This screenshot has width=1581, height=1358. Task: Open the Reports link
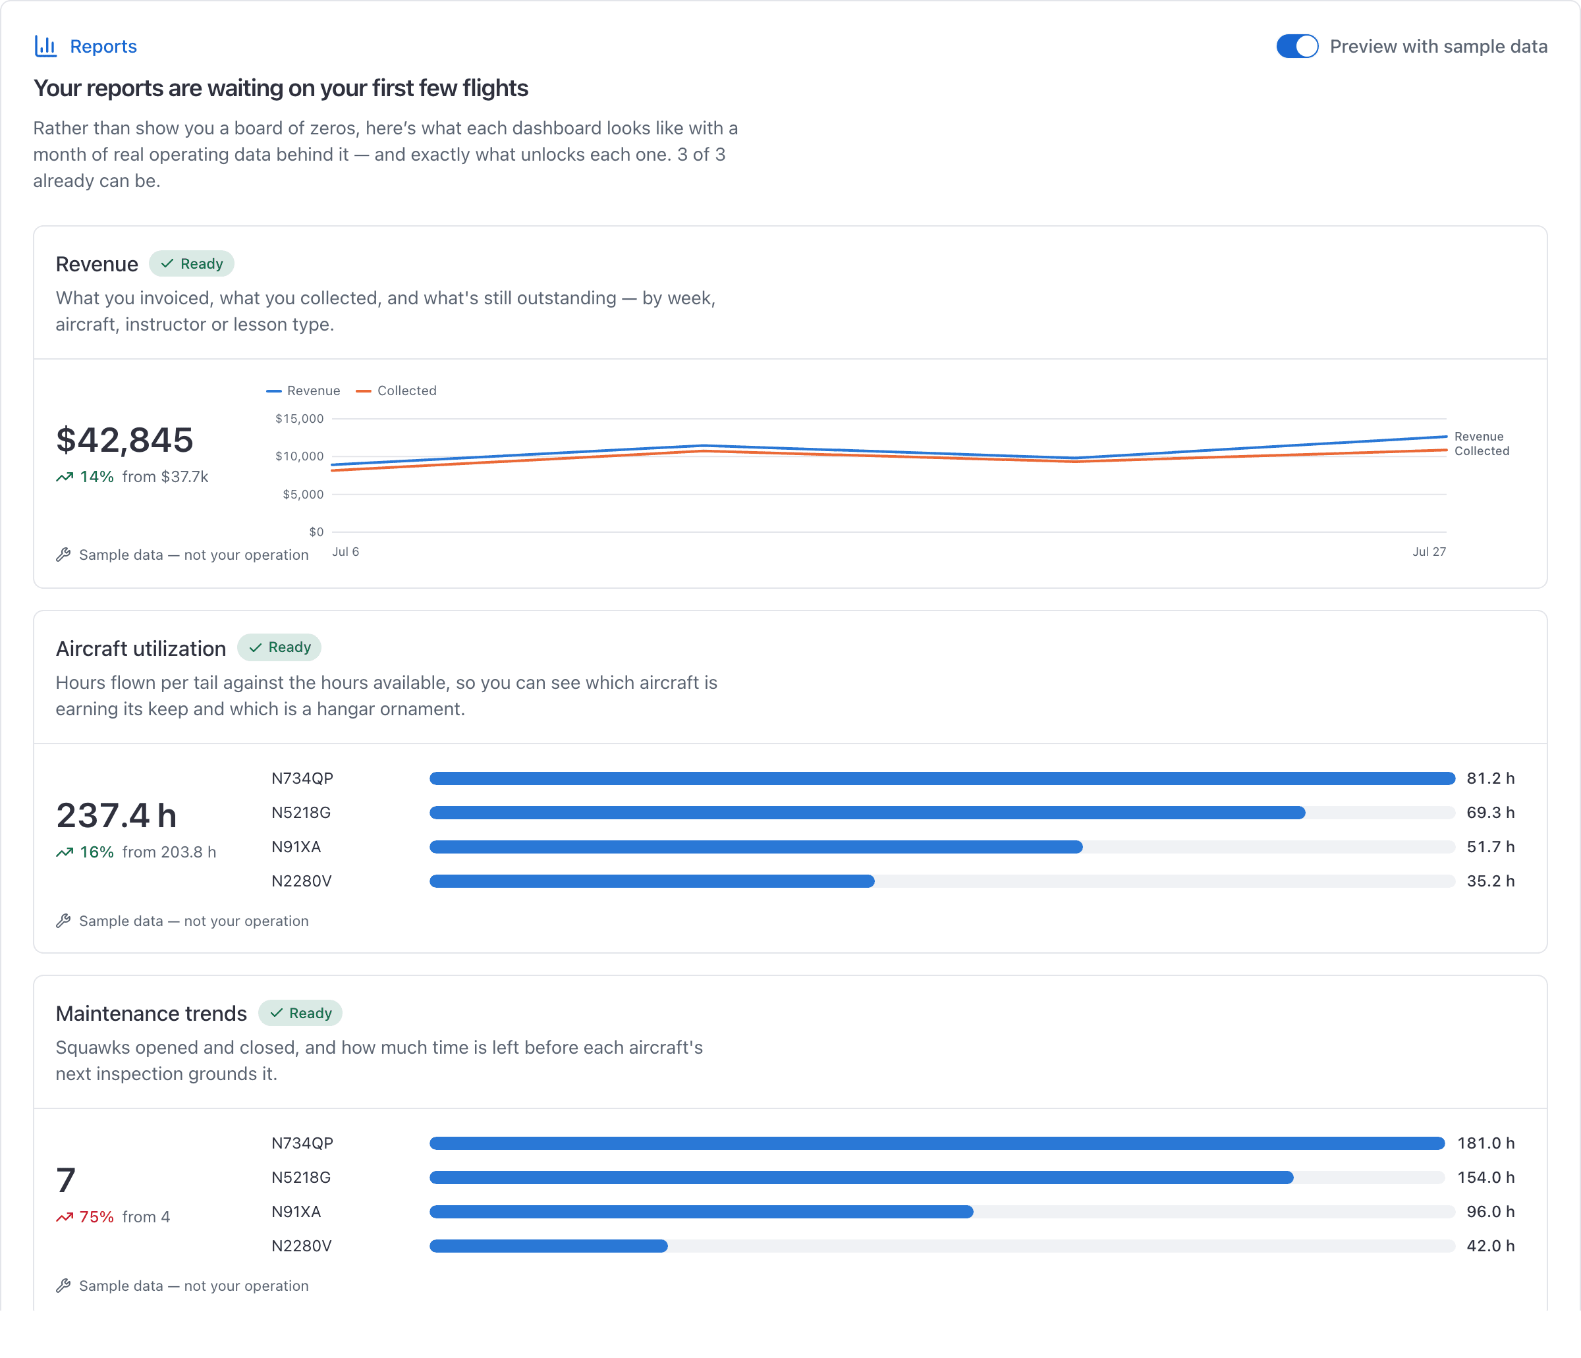click(103, 47)
